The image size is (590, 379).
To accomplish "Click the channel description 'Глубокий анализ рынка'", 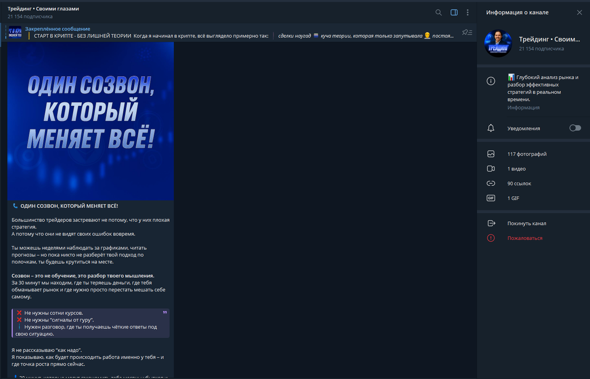I will pos(544,88).
